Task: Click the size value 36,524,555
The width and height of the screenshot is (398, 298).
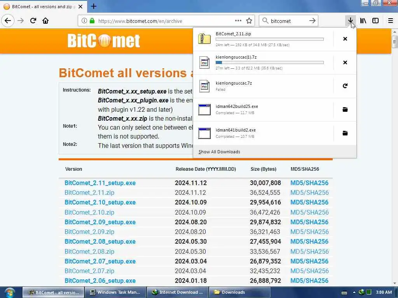Action: tap(265, 192)
